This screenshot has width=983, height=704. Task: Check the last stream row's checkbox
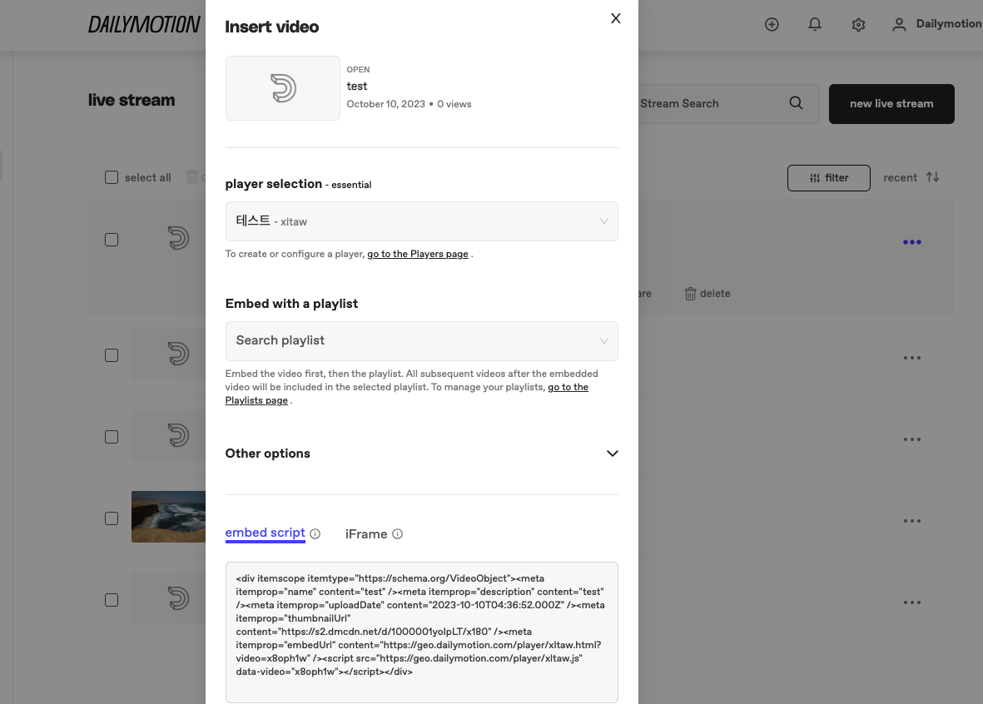coord(112,601)
